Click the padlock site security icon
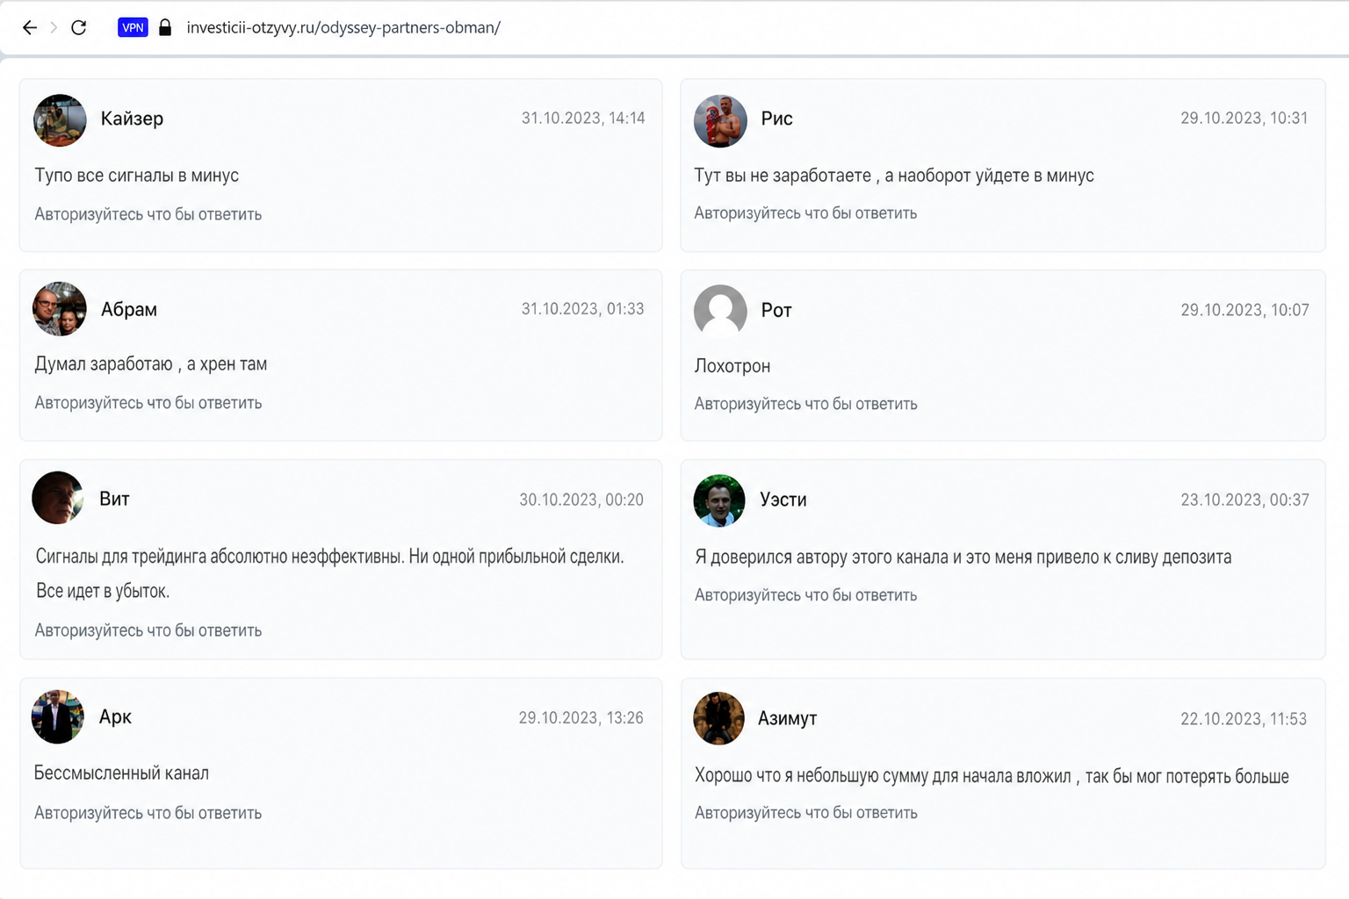Viewport: 1349px width, 899px height. coord(165,27)
